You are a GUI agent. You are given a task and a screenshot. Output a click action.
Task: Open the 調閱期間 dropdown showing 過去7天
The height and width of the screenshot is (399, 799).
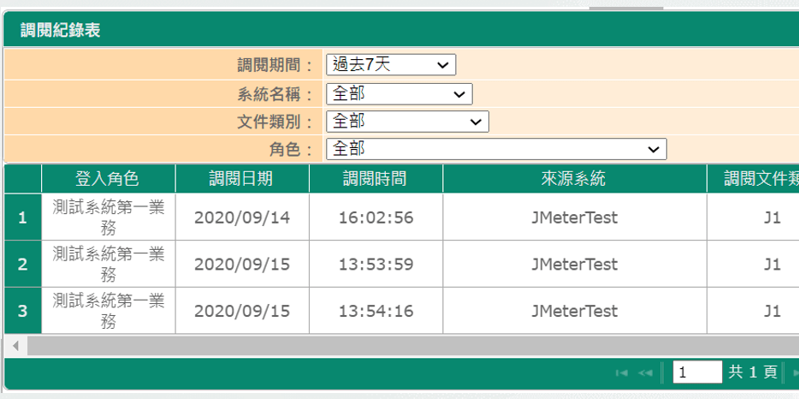click(x=391, y=64)
